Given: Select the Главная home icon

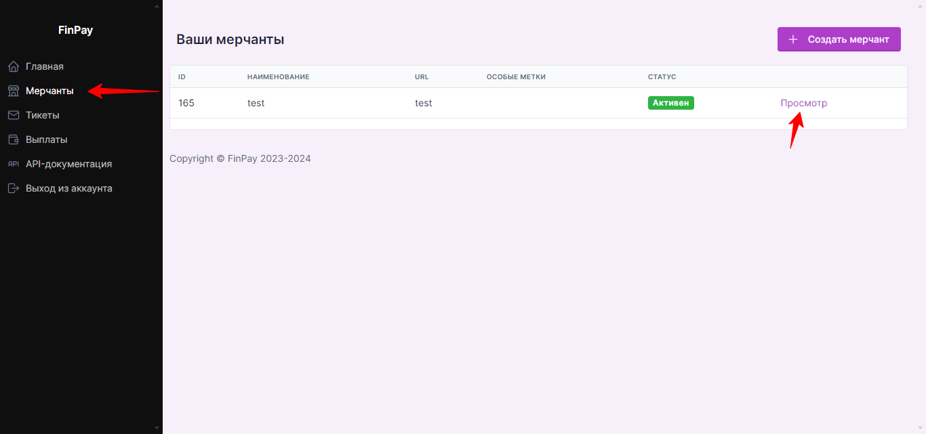Looking at the screenshot, I should [13, 66].
